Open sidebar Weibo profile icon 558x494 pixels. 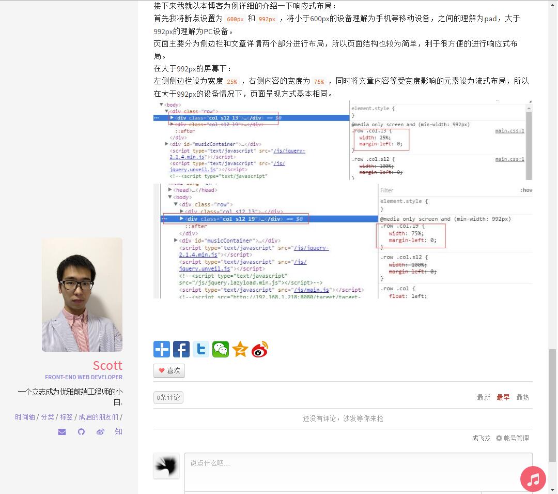tap(100, 432)
